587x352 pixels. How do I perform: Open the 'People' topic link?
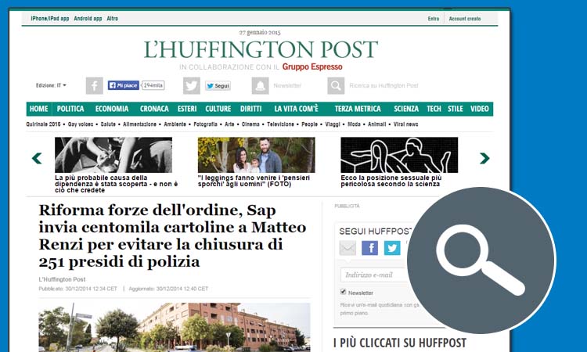pos(310,124)
